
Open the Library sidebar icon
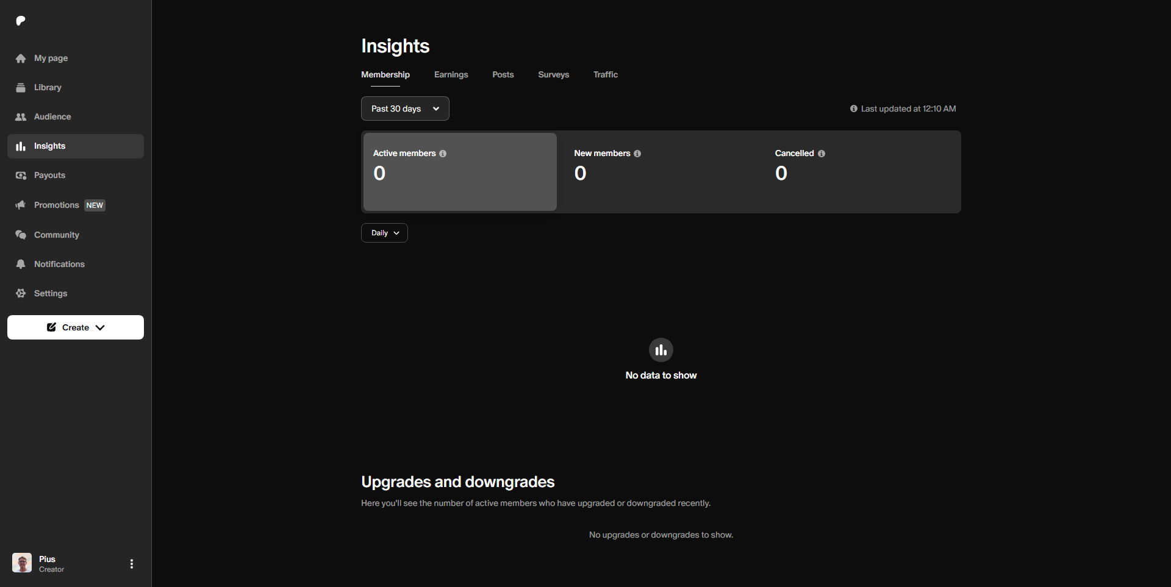pyautogui.click(x=21, y=88)
